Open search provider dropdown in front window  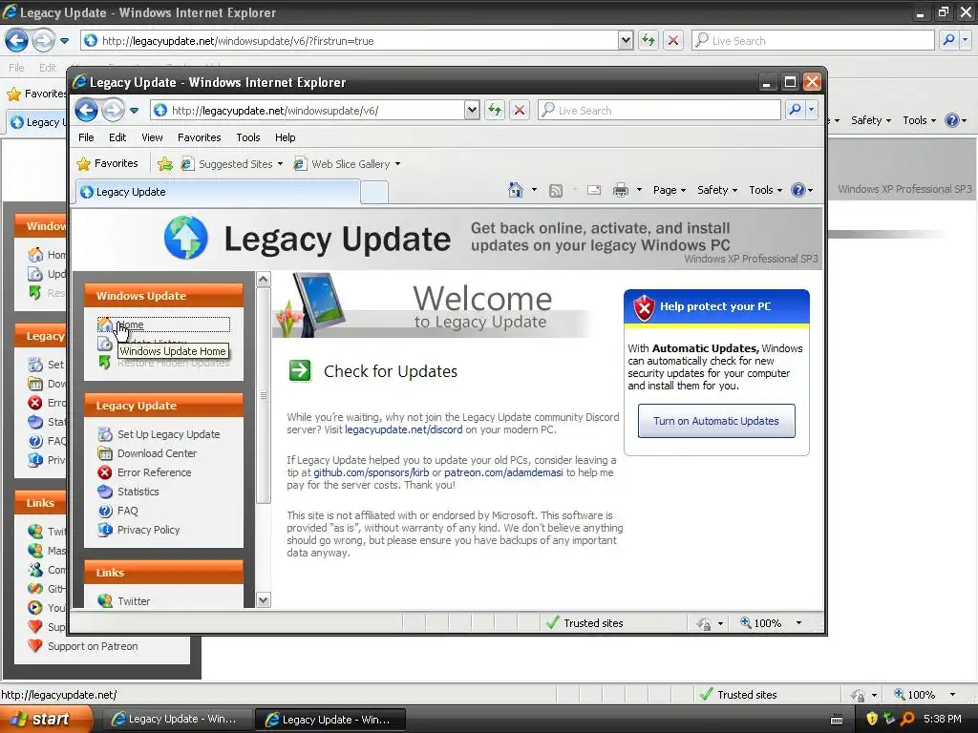coord(812,111)
